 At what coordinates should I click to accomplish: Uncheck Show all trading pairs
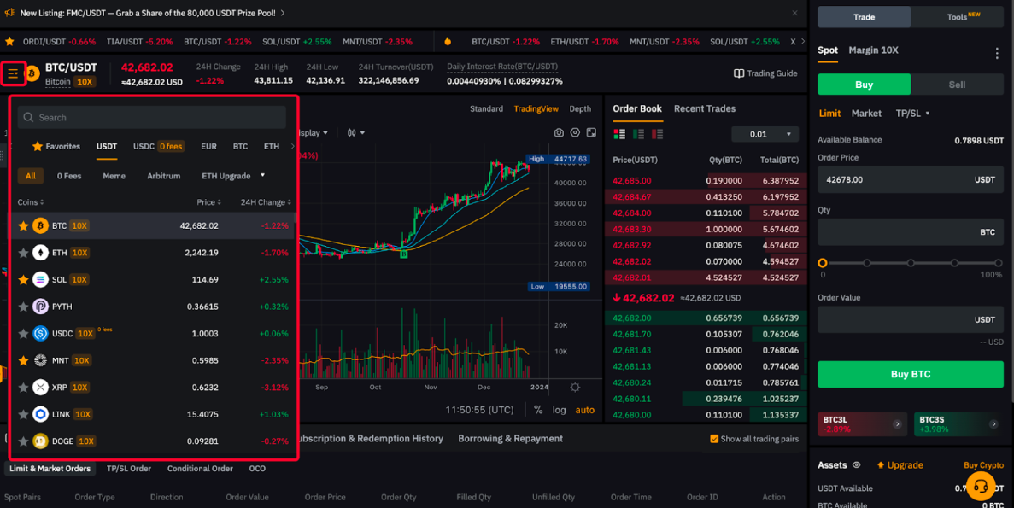pos(714,439)
